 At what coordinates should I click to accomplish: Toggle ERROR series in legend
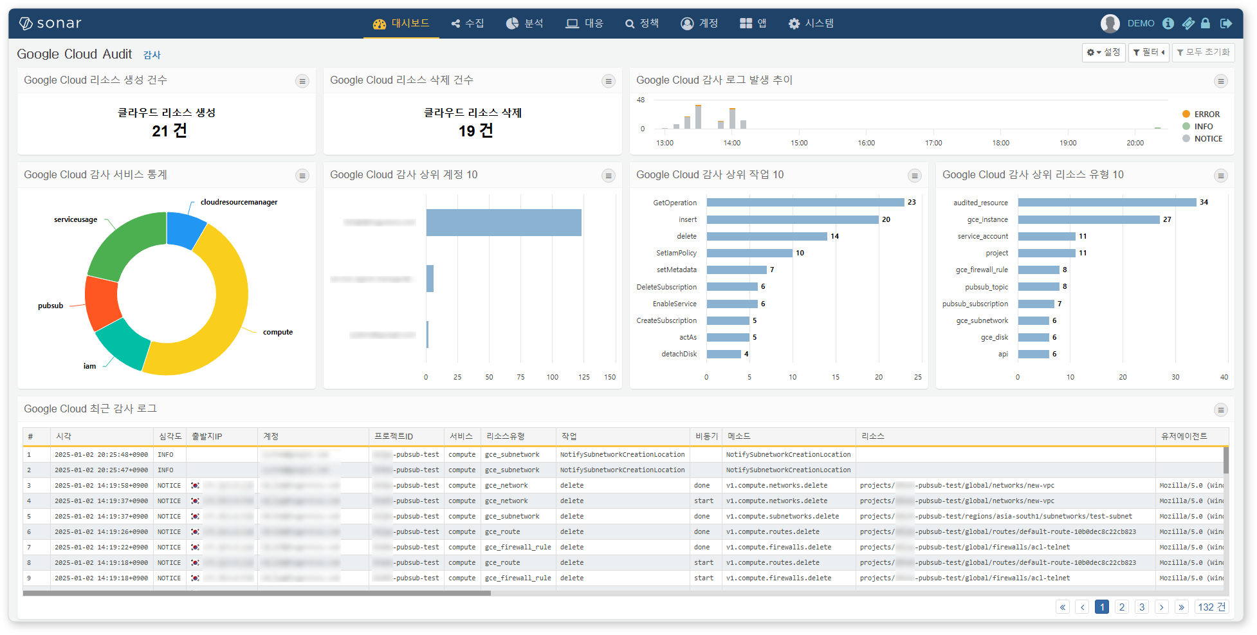[x=1201, y=114]
